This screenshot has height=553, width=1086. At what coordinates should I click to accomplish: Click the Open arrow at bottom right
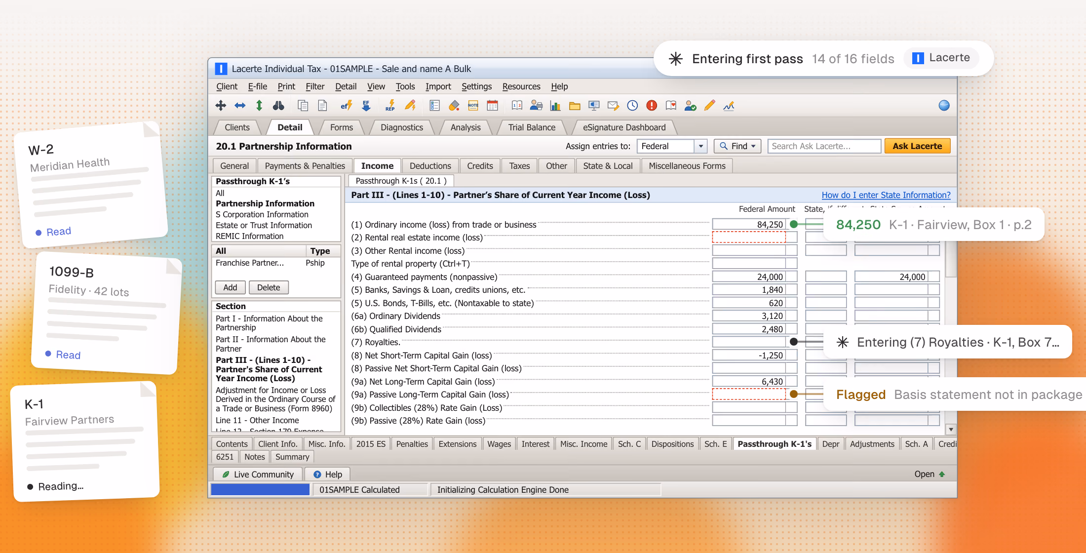pyautogui.click(x=941, y=474)
